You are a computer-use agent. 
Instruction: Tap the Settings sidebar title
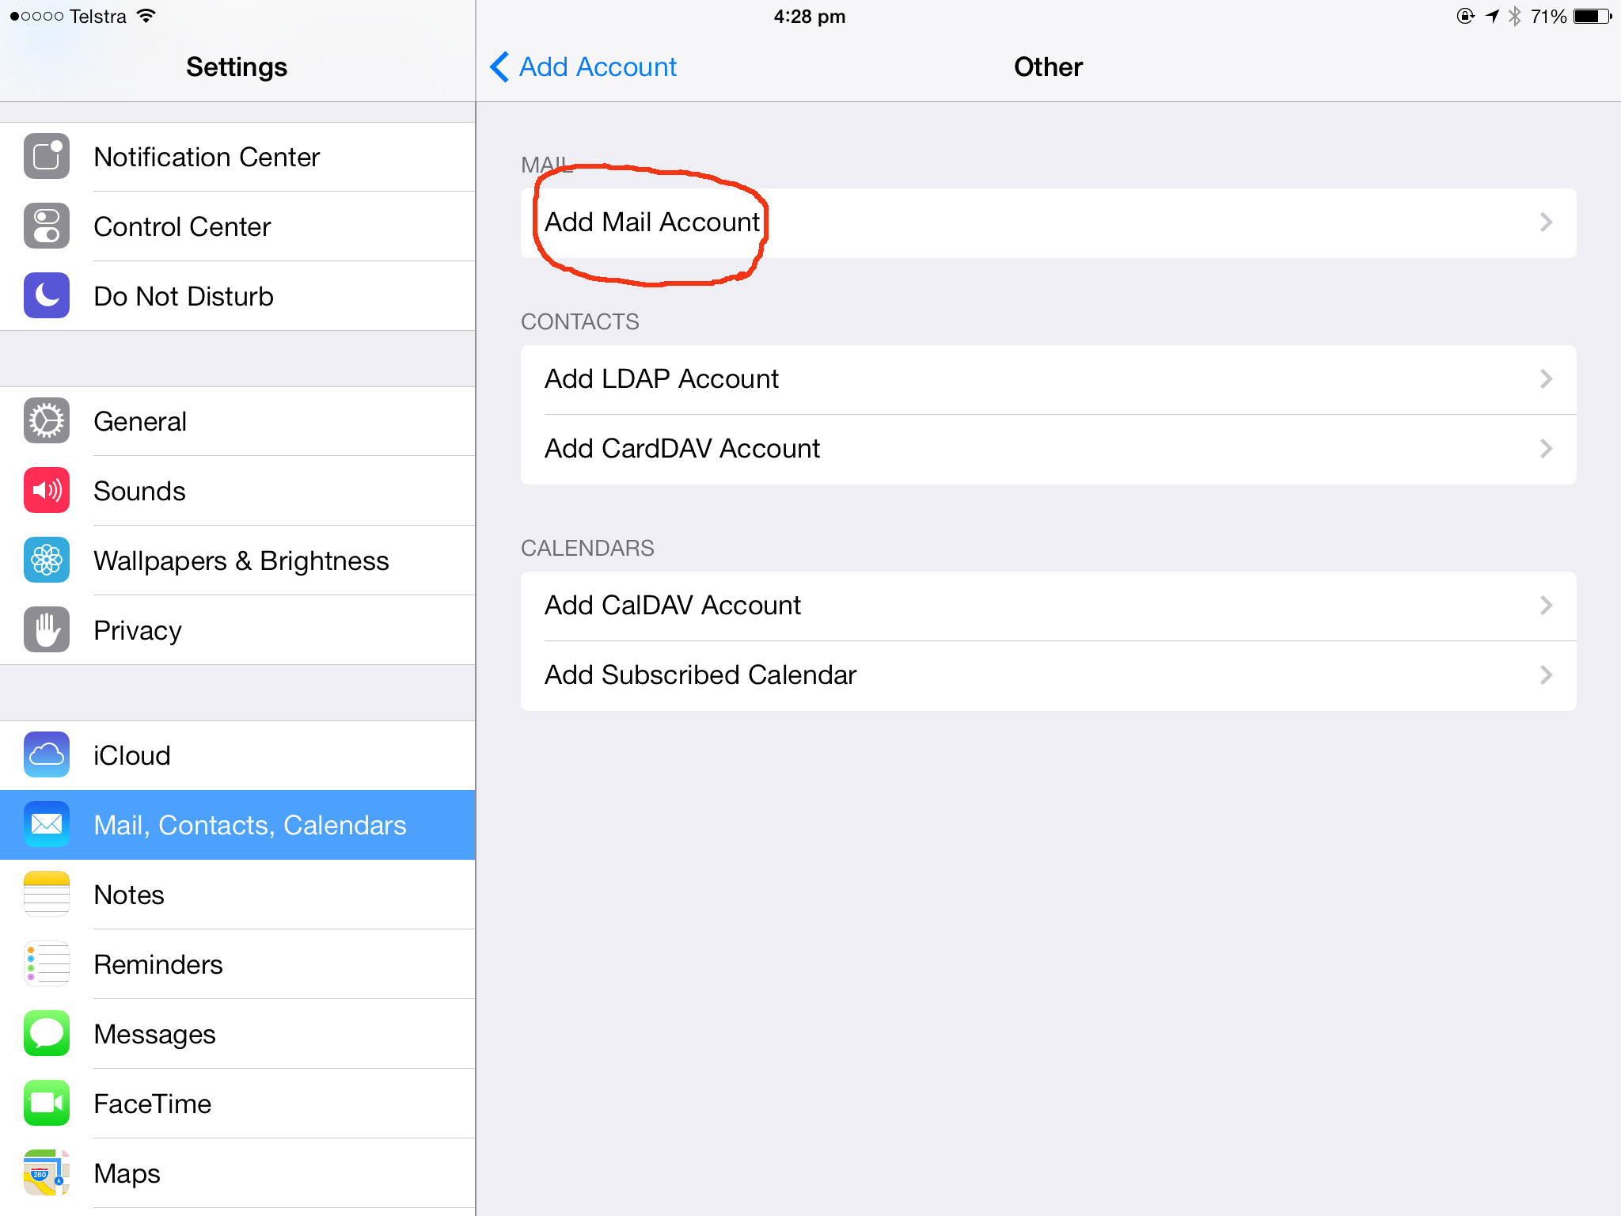point(237,67)
